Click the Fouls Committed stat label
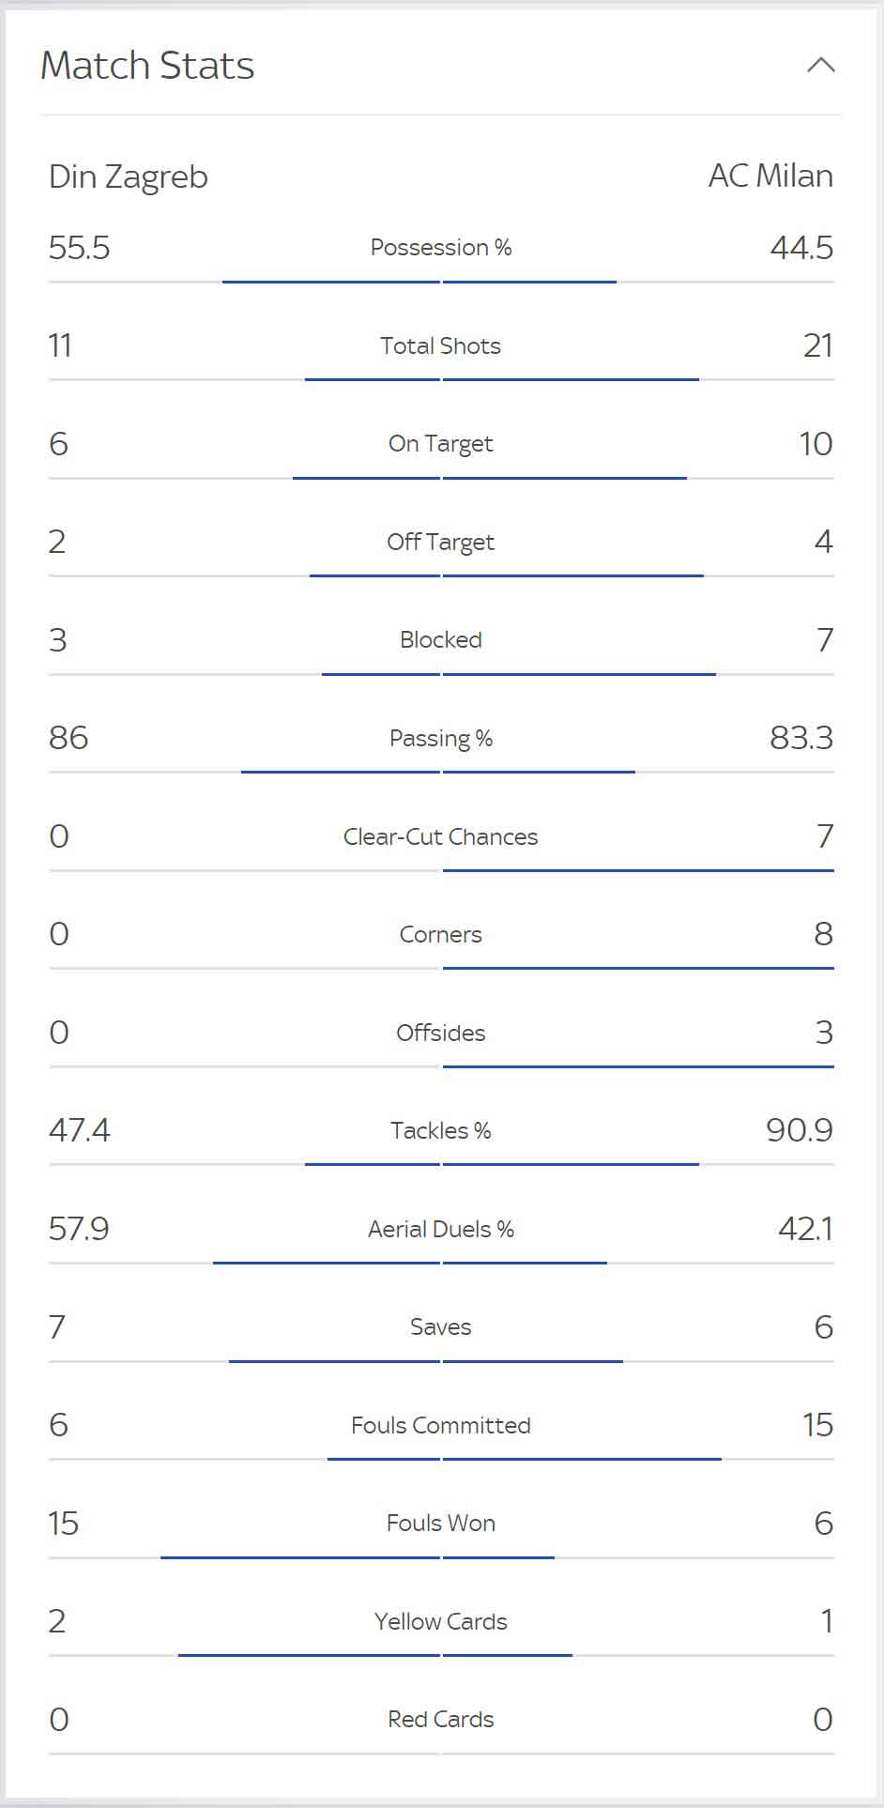884x1808 pixels. click(x=441, y=1425)
